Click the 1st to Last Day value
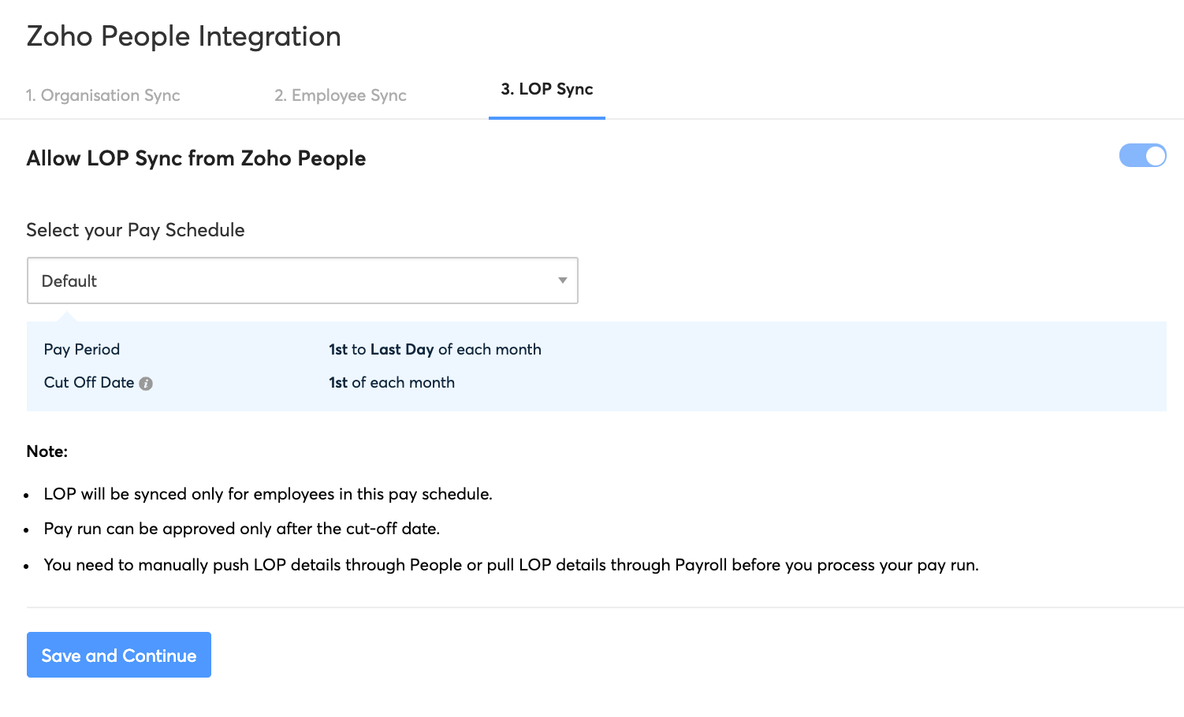 click(435, 349)
